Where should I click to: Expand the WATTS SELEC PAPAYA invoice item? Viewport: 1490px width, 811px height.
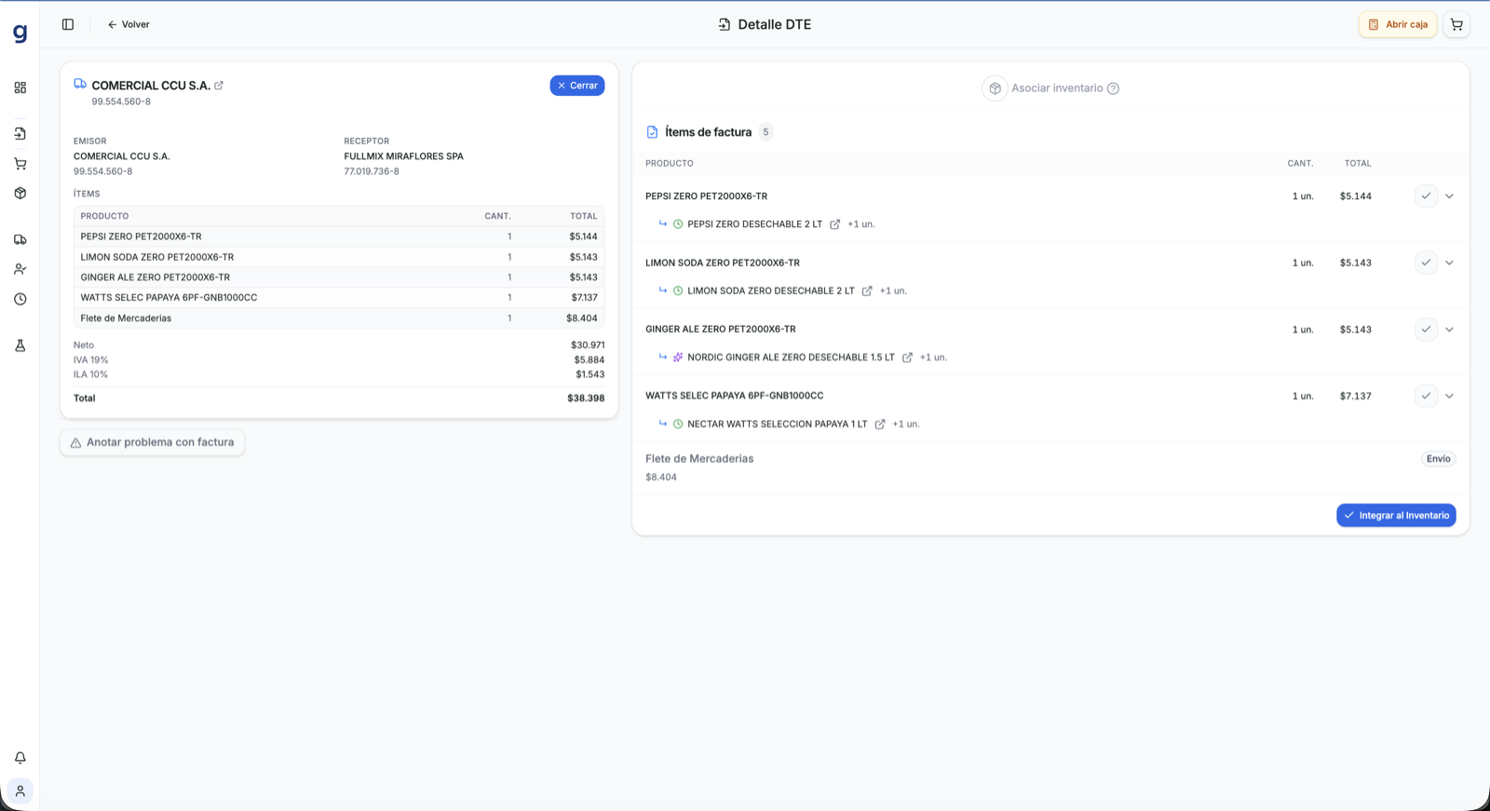[1450, 396]
